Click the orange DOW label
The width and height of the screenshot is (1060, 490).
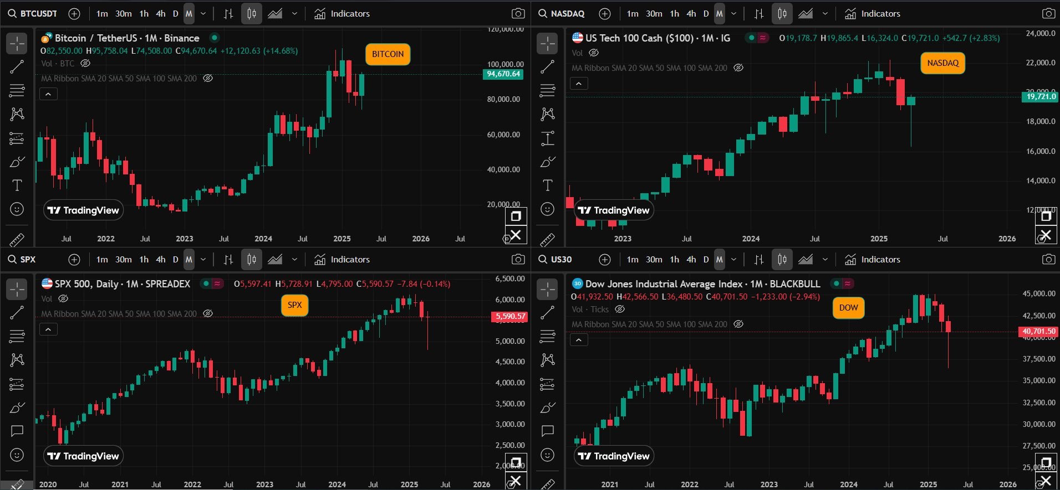coord(848,308)
